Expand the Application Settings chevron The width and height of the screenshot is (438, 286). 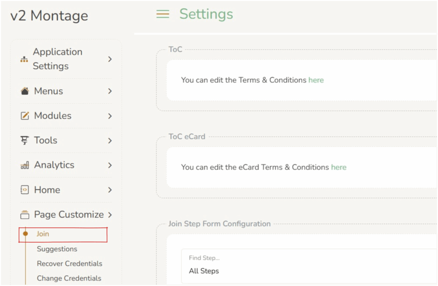(110, 59)
